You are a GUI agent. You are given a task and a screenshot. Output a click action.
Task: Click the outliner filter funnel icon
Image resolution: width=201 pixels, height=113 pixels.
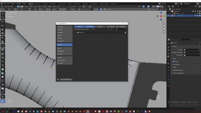[x=196, y=6]
